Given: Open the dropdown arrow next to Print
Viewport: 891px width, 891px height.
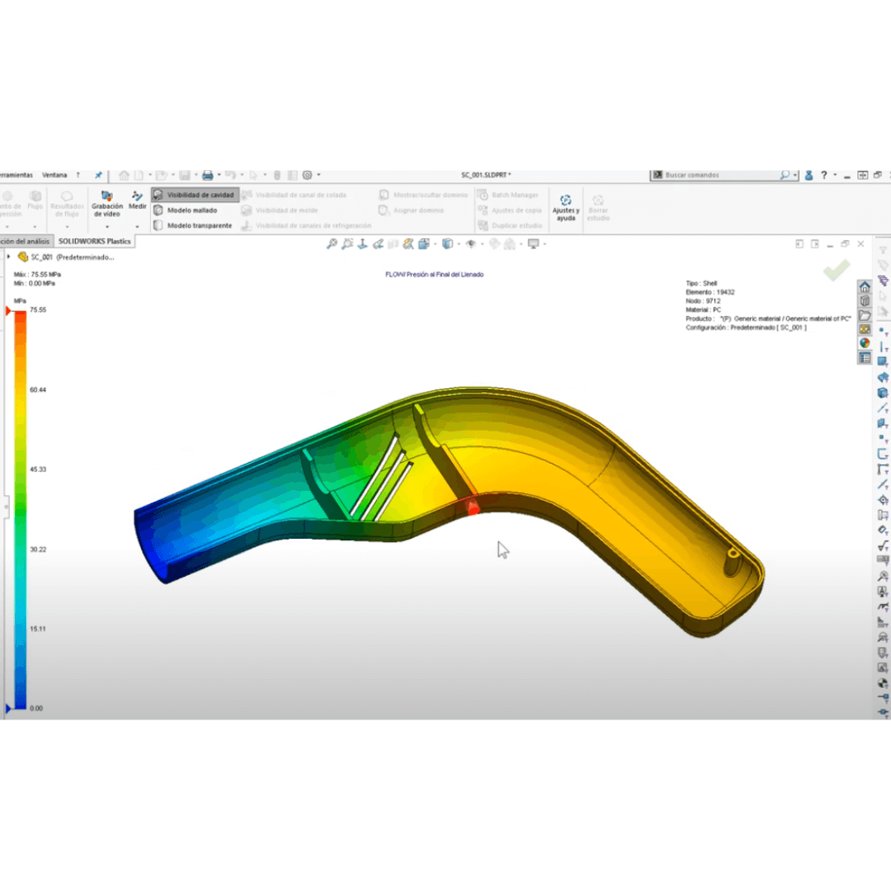Looking at the screenshot, I should (x=219, y=175).
